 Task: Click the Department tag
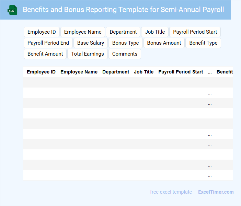[x=123, y=32]
